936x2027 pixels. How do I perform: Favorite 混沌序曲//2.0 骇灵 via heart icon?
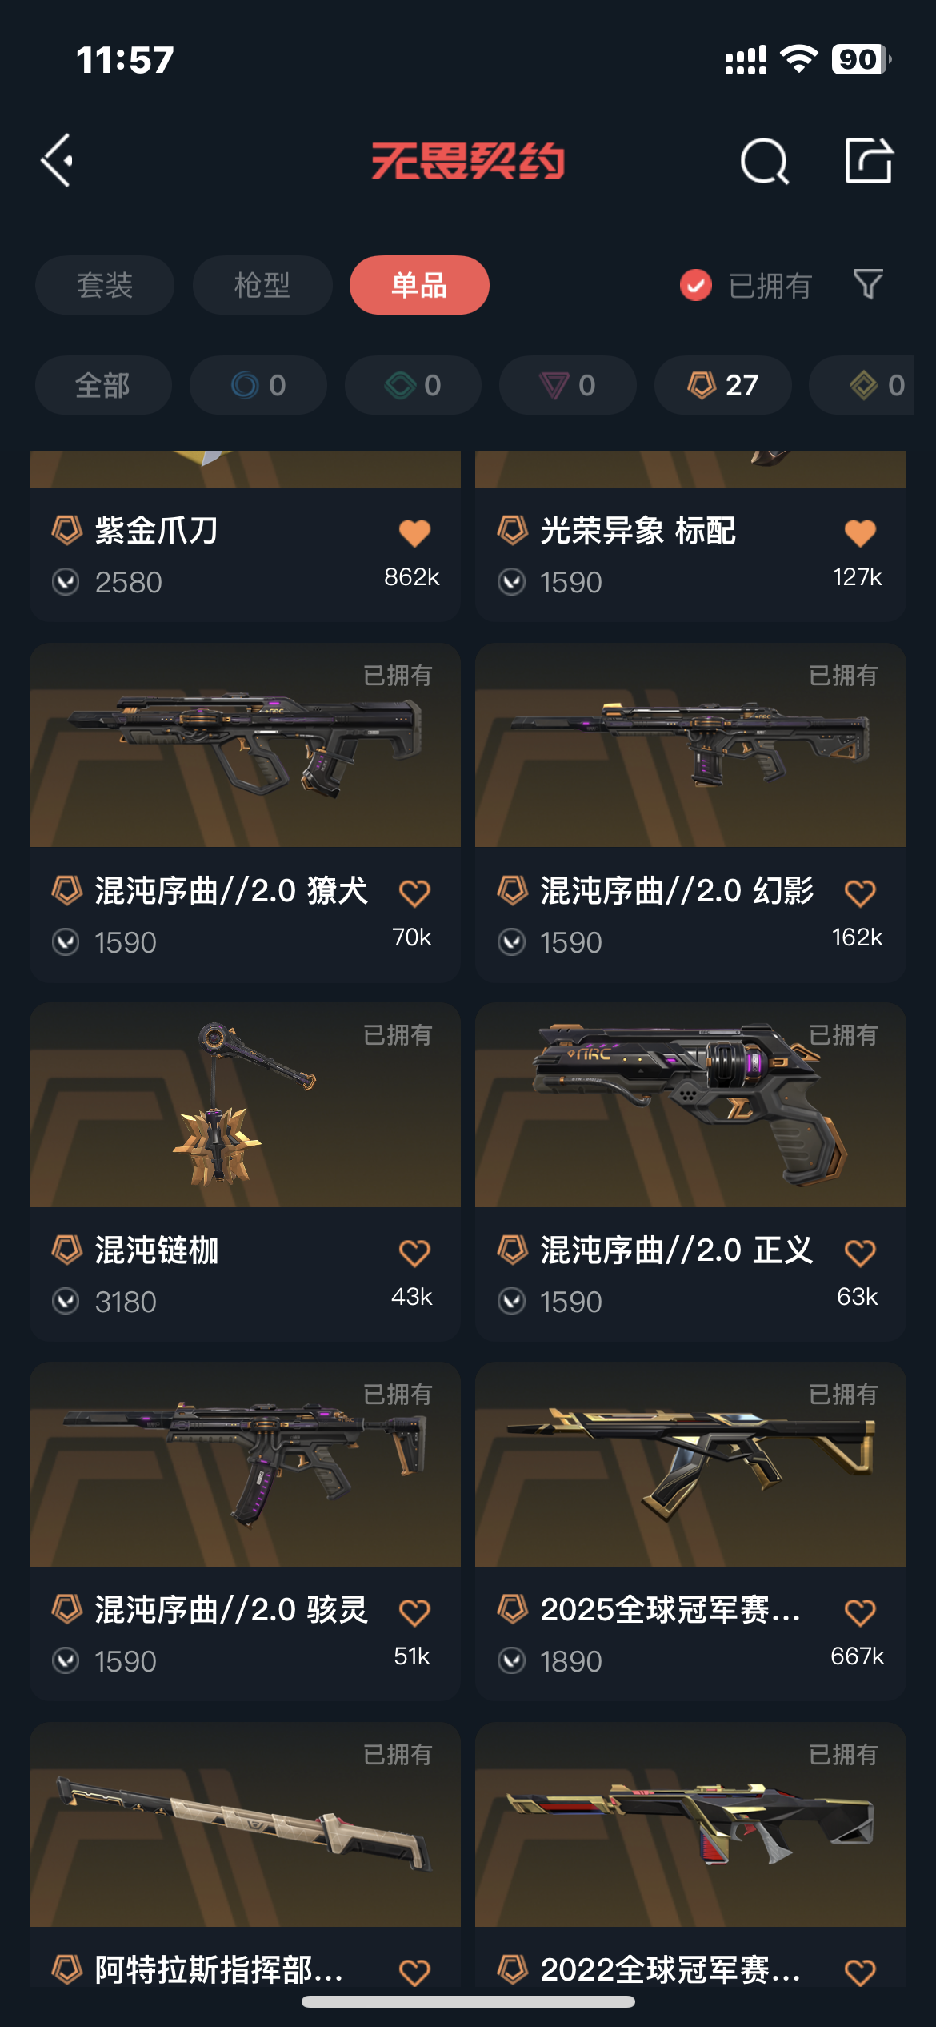pos(414,1612)
